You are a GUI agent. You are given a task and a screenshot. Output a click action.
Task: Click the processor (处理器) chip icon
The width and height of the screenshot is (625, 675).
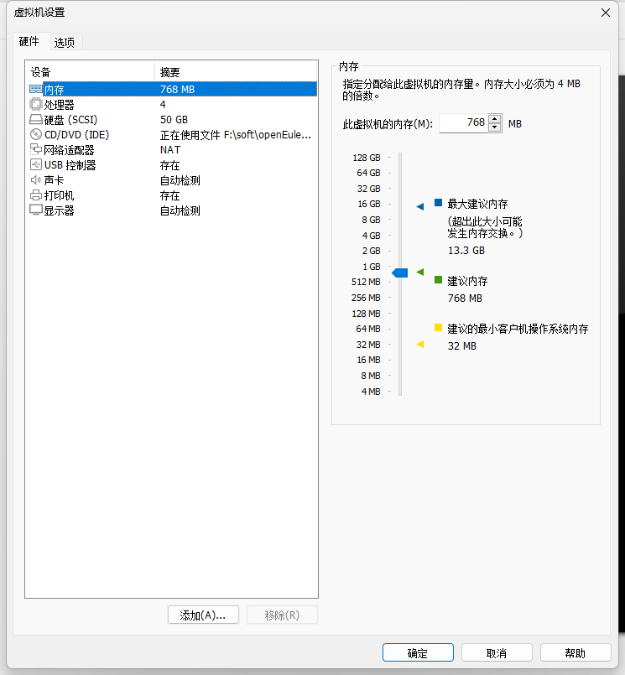coord(36,104)
